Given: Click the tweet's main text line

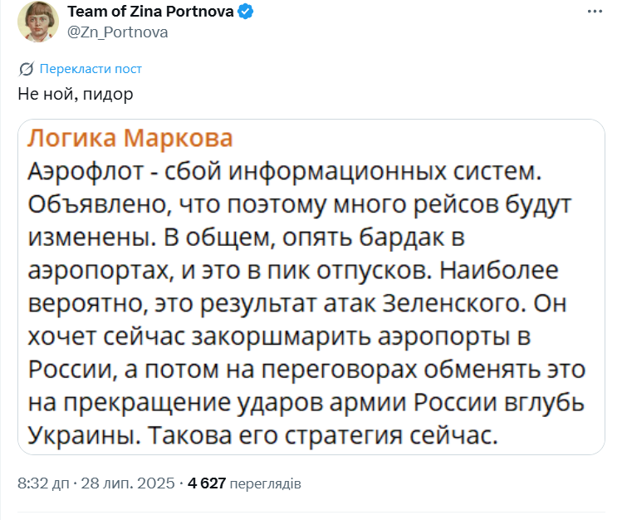Looking at the screenshot, I should coord(76,93).
